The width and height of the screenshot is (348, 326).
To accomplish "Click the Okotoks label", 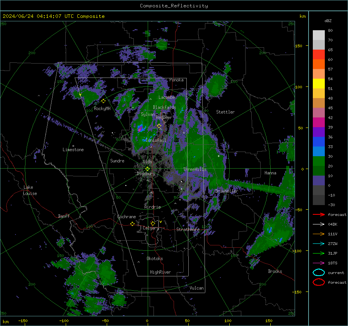I will tap(155, 259).
